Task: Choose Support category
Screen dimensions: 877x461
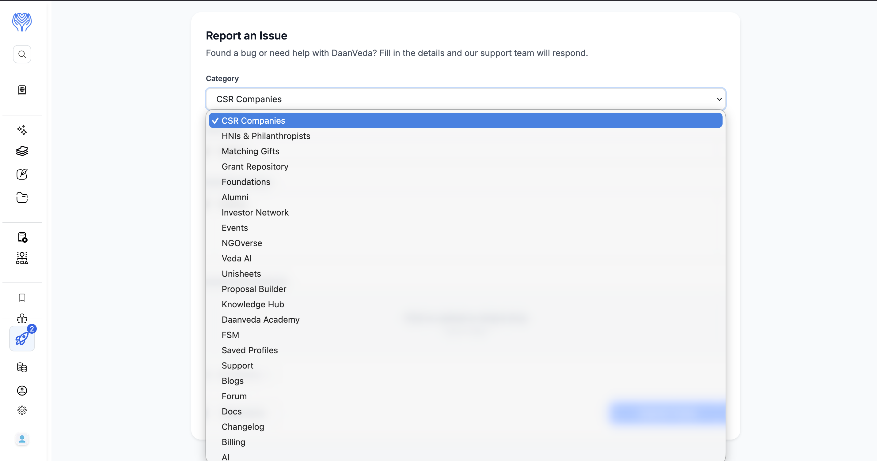Action: pos(465,365)
